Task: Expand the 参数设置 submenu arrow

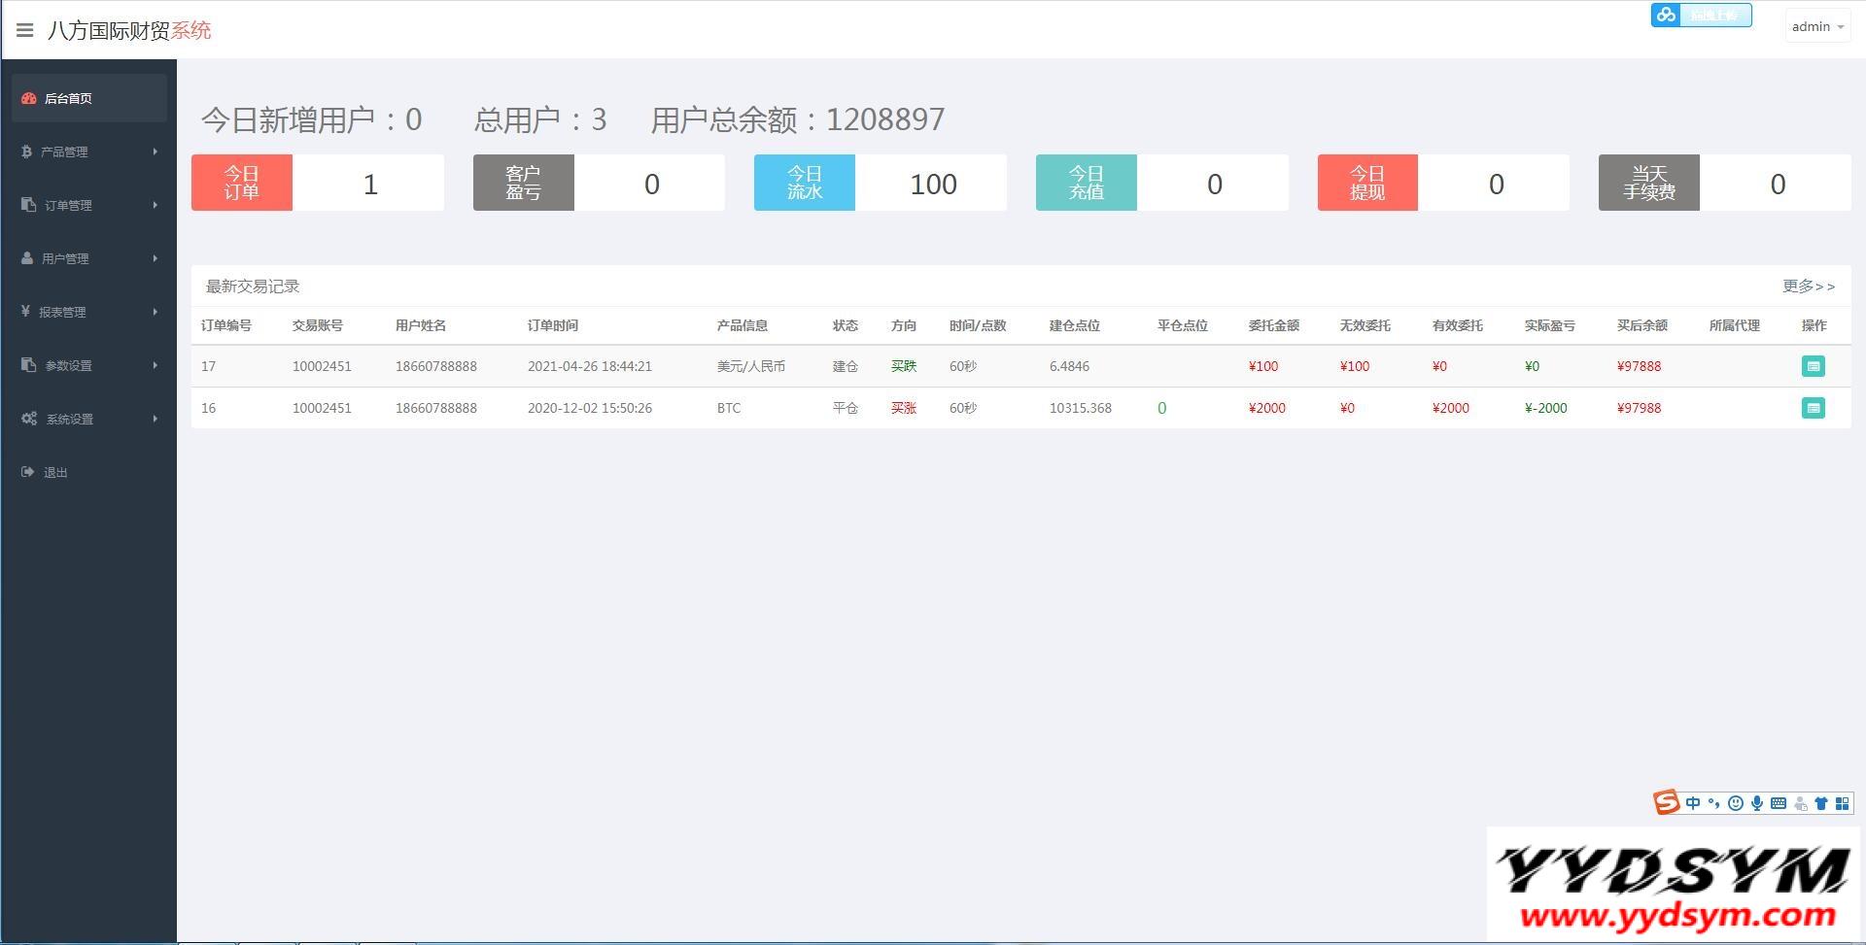Action: point(155,365)
